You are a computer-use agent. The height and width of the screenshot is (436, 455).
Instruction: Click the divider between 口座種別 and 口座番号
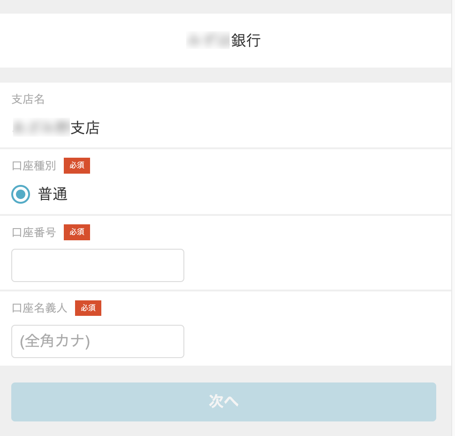point(225,215)
